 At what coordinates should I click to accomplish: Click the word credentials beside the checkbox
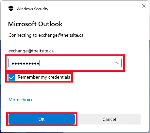pos(59,77)
